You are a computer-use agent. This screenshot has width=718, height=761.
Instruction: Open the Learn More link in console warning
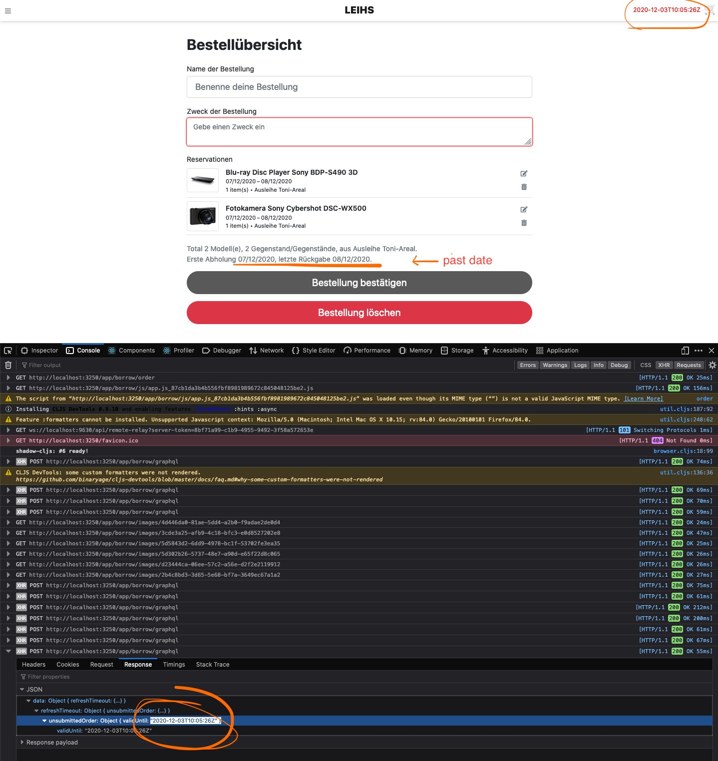[x=643, y=398]
